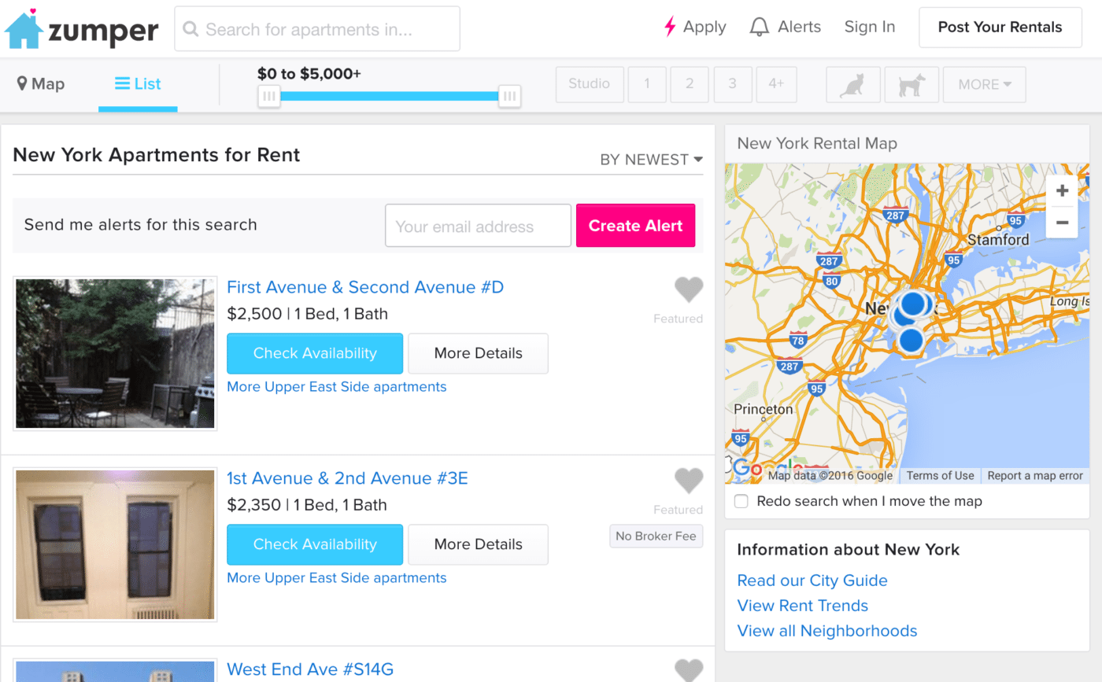The width and height of the screenshot is (1102, 682).
Task: Open Apply via the lightning bolt icon
Action: click(x=669, y=26)
